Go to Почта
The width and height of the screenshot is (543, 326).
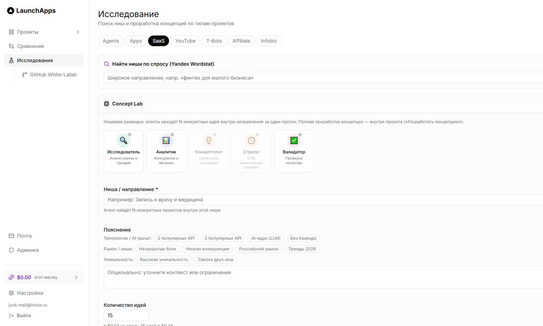tap(44, 236)
